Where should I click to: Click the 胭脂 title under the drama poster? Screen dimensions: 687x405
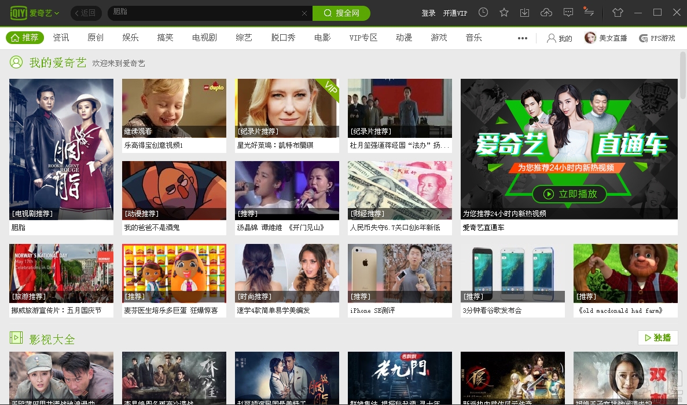[19, 227]
